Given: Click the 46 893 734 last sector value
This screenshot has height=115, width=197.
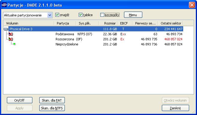Looking at the screenshot, I should [174, 34].
